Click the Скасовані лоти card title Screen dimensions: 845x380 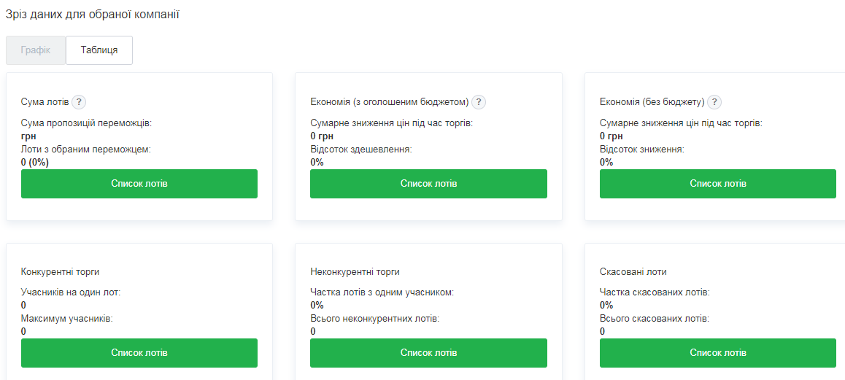[633, 272]
